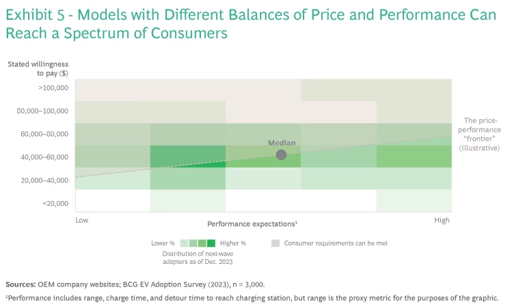Click the "40,000–60,000" axis label
This screenshot has width=525, height=307.
click(x=43, y=157)
